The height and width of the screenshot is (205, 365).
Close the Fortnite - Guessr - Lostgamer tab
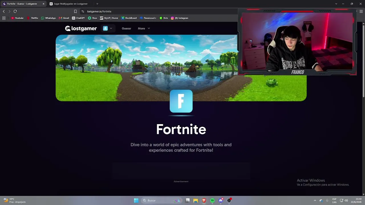click(43, 4)
